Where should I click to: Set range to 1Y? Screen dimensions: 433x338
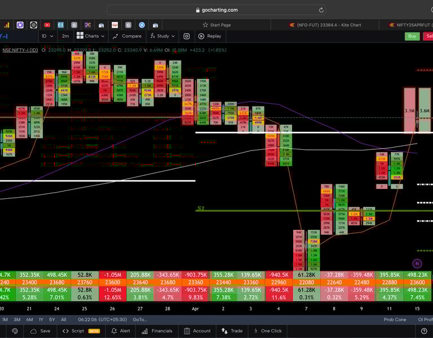(x=41, y=319)
